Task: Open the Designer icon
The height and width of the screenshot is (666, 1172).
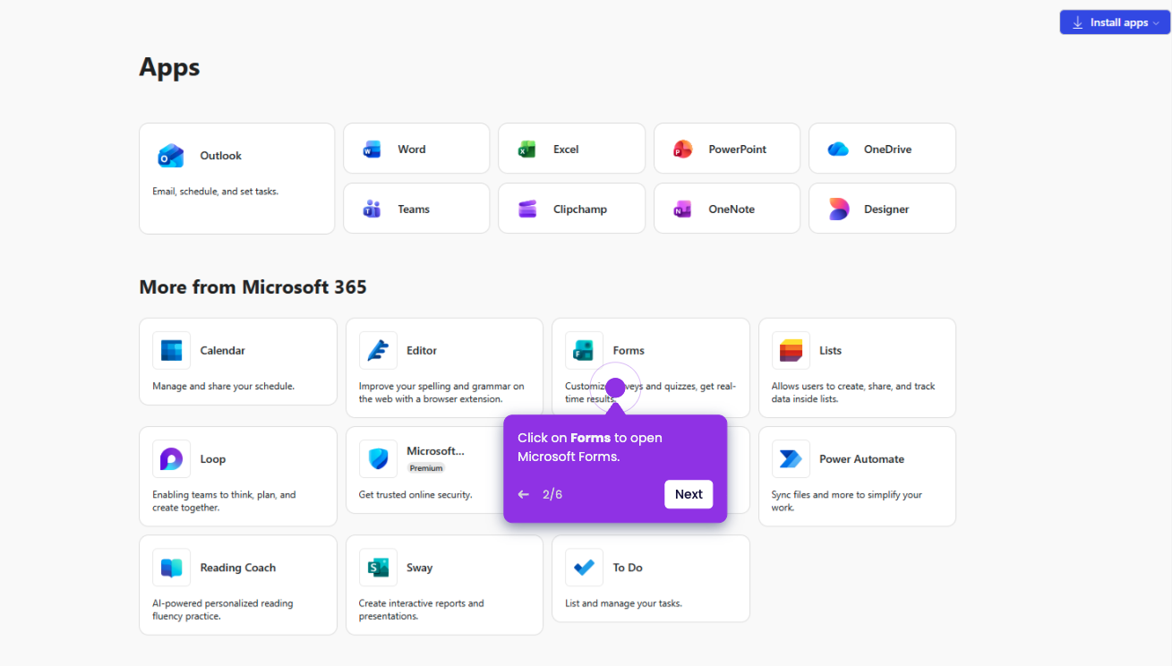Action: click(x=838, y=209)
